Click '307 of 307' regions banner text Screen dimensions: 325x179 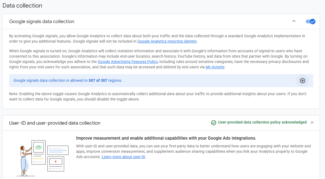tap(98, 80)
